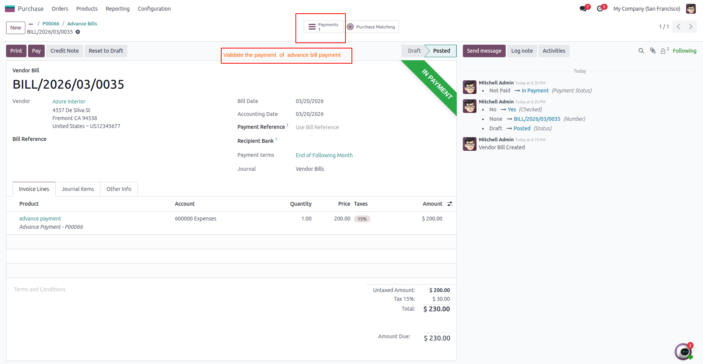Click the Quantity column header
Screen dimensions: 703x364
tap(301, 204)
